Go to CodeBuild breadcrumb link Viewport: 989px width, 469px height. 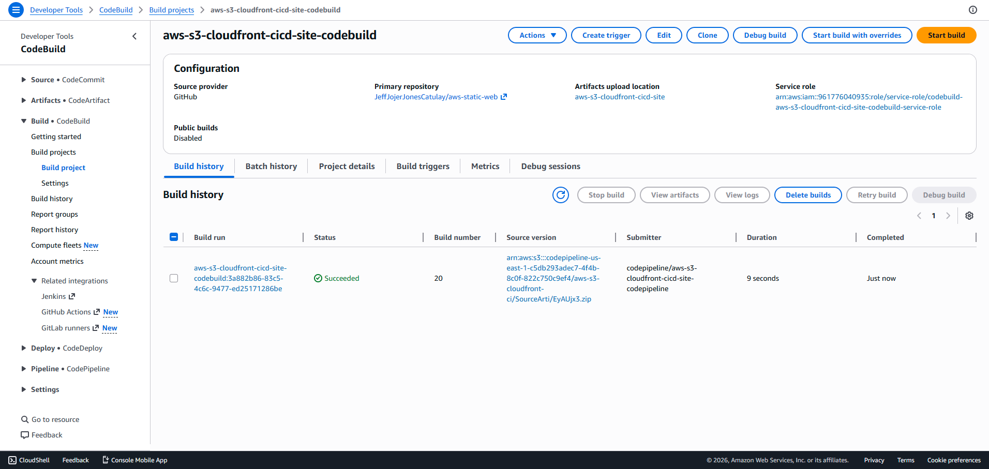click(116, 10)
